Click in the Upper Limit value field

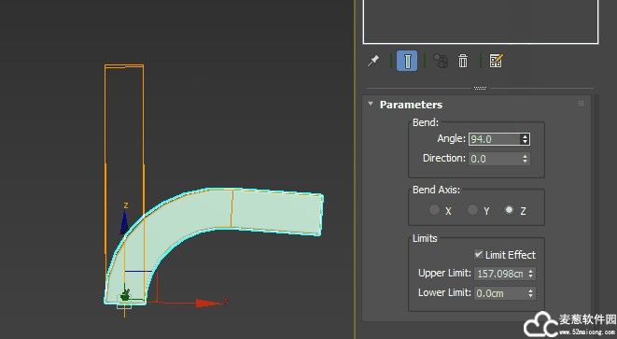(x=500, y=274)
